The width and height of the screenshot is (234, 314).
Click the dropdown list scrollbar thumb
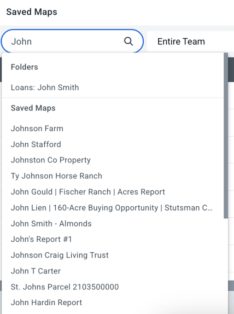pyautogui.click(x=226, y=136)
